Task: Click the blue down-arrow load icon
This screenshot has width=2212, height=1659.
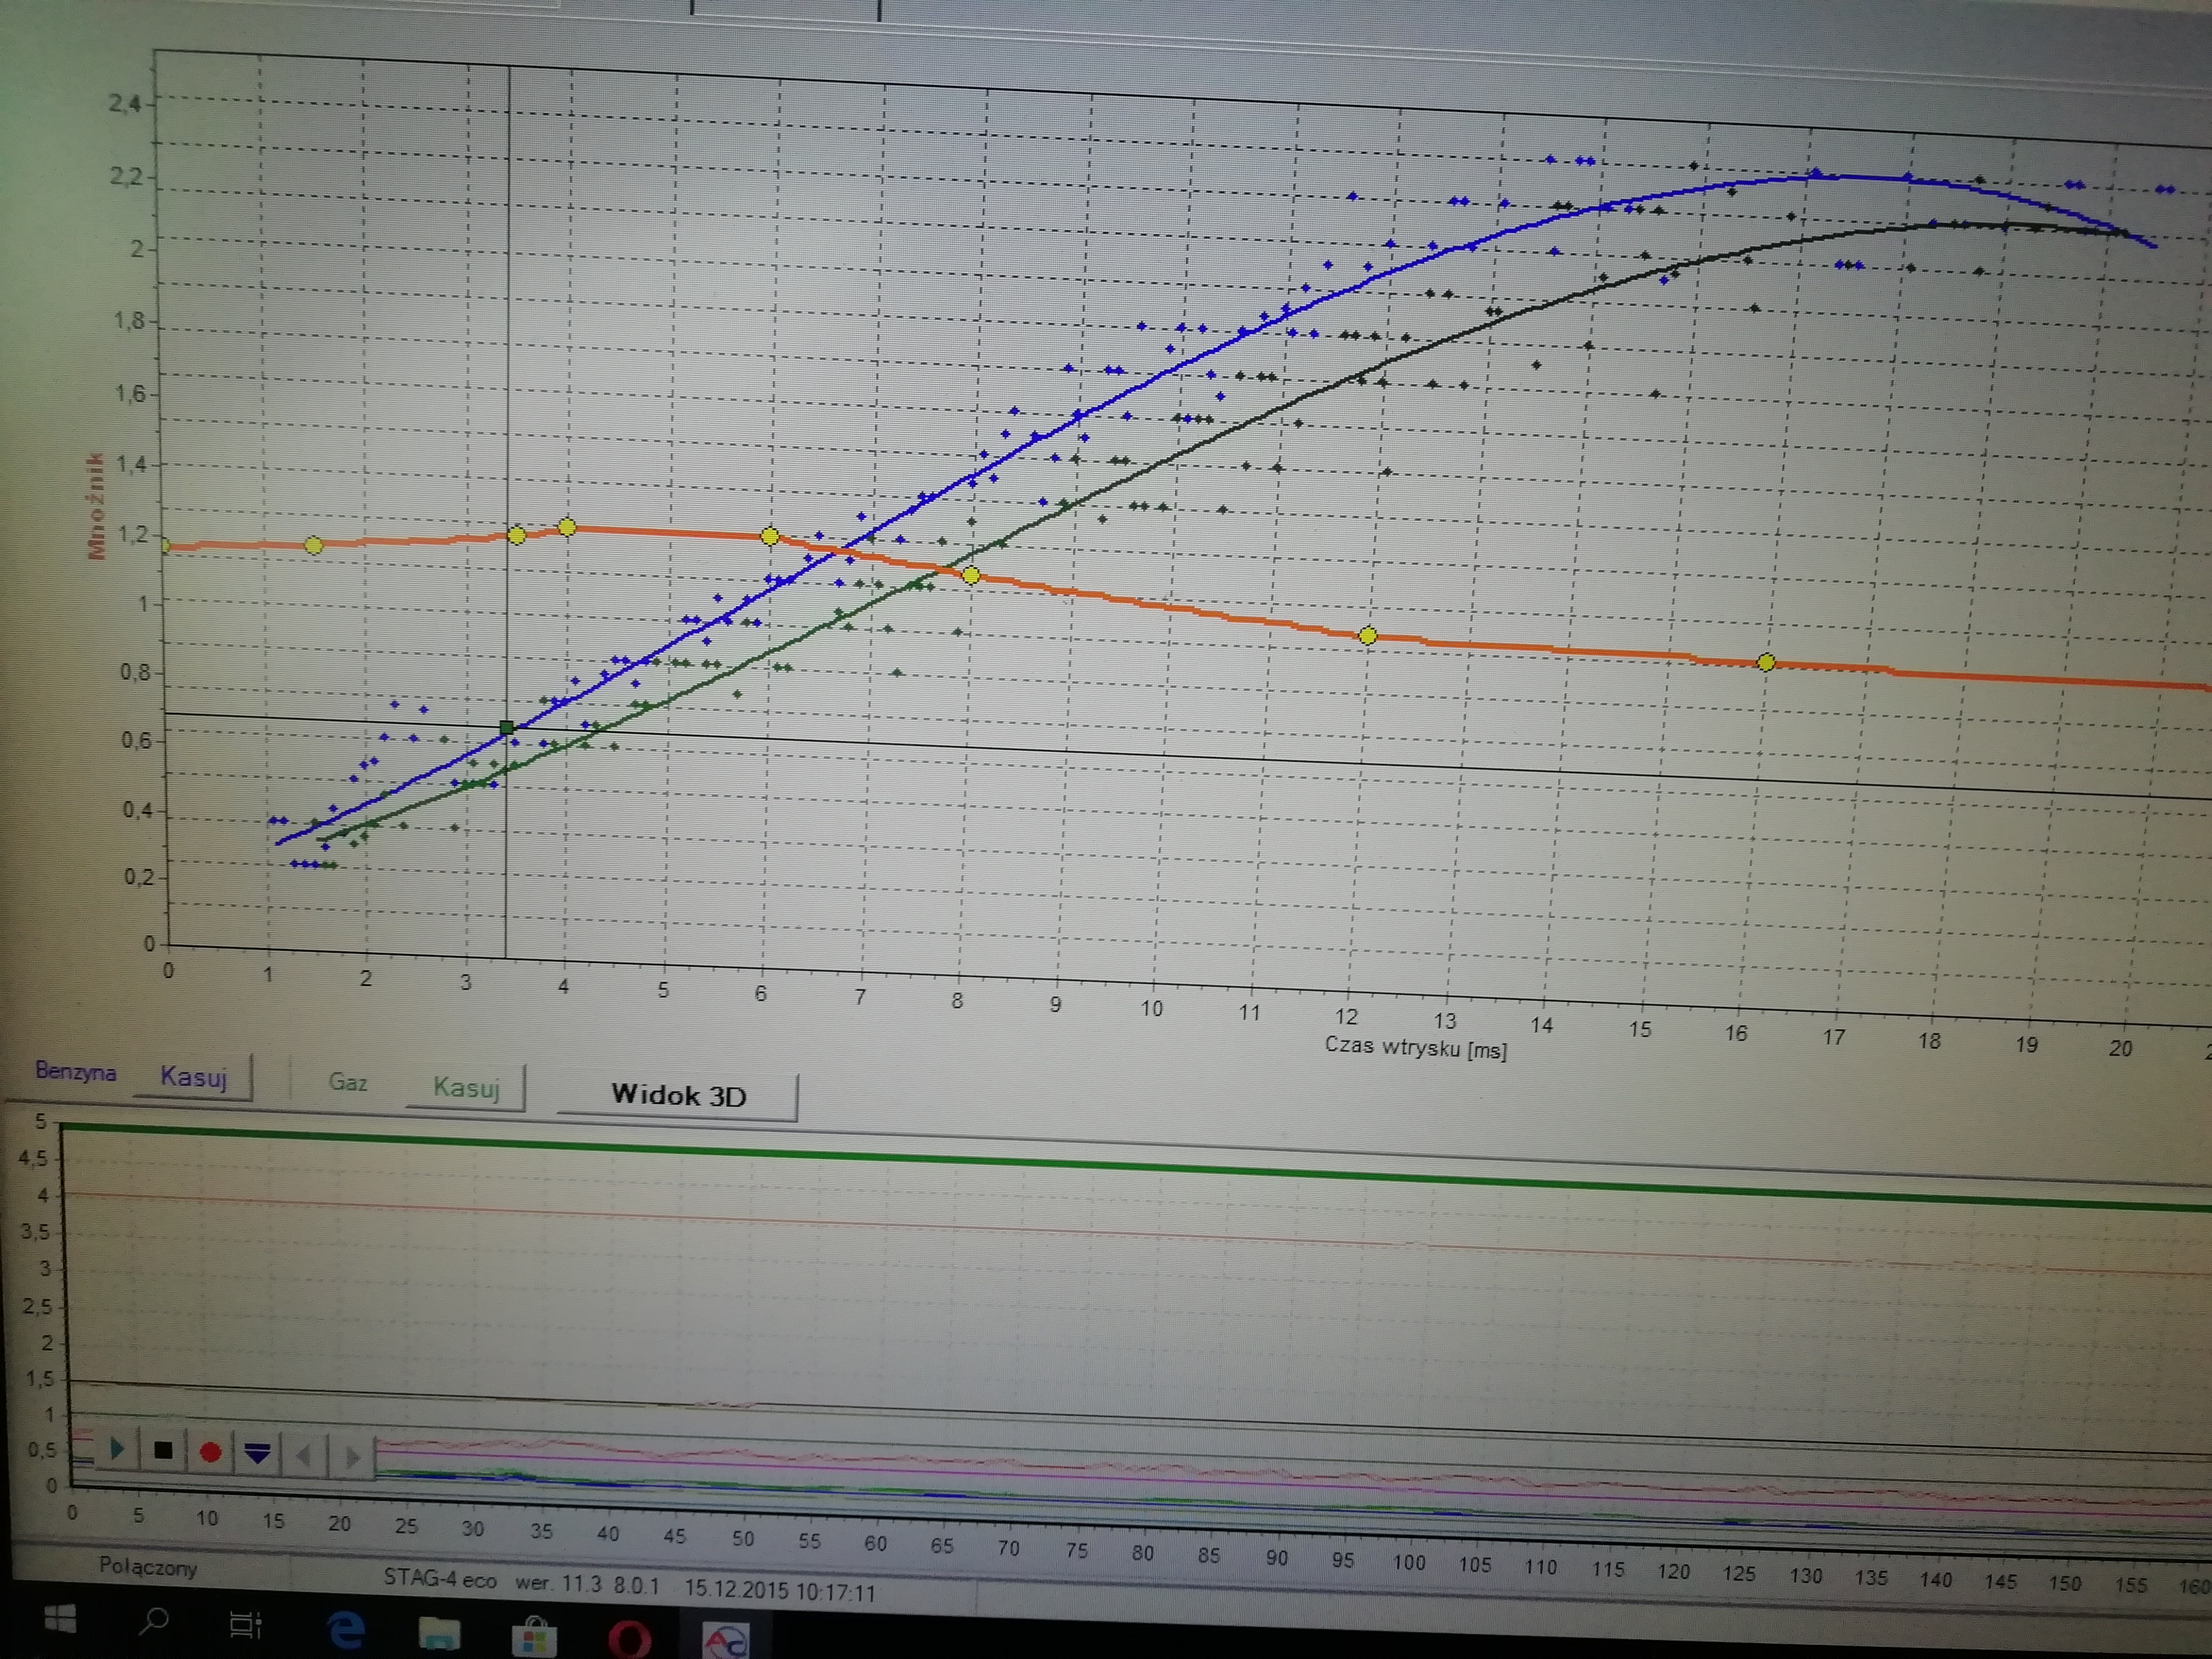Action: [257, 1453]
